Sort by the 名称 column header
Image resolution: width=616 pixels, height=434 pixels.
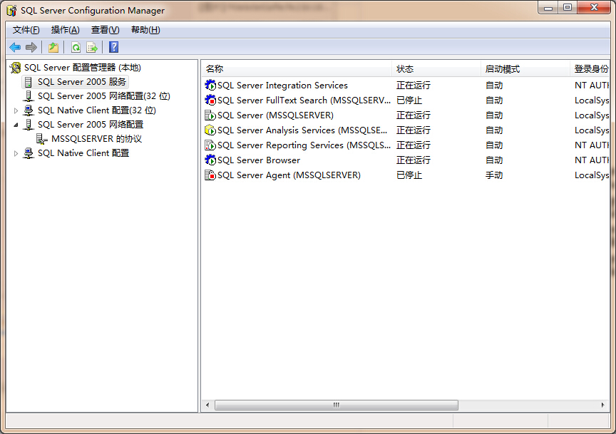pos(297,69)
